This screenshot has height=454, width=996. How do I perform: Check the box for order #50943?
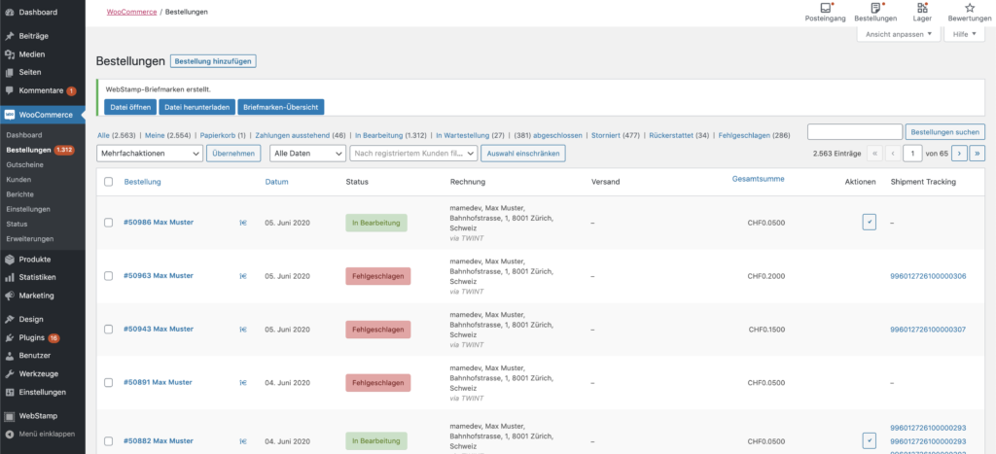tap(109, 329)
